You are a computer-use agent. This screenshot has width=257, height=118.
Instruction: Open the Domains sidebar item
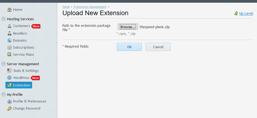(x=20, y=41)
